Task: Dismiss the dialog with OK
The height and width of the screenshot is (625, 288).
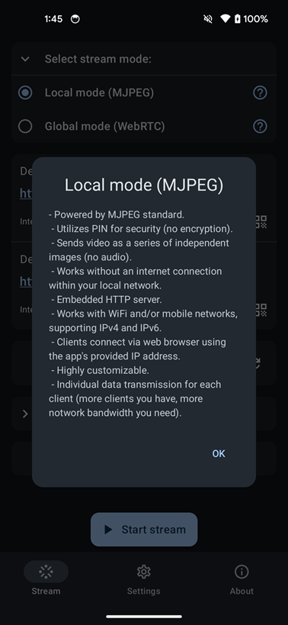Action: [219, 453]
